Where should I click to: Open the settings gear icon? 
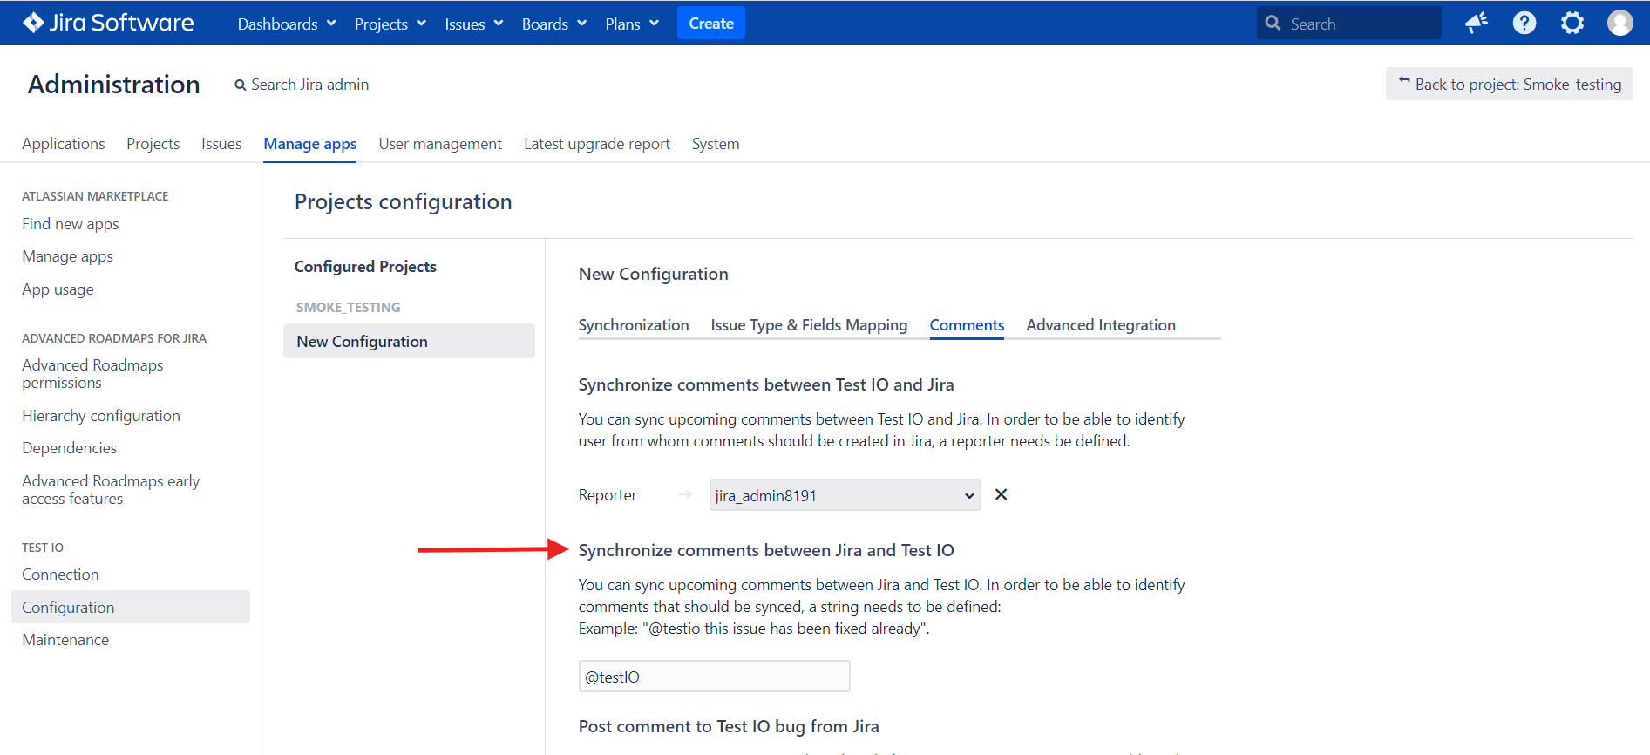1572,23
